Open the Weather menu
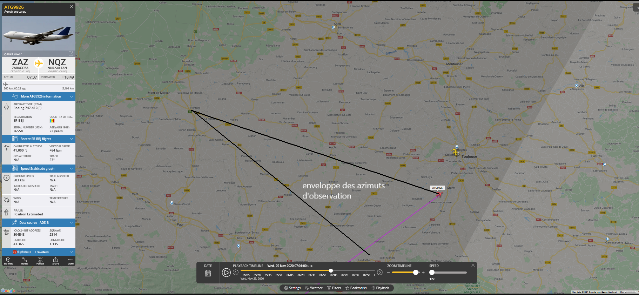The height and width of the screenshot is (295, 639). pos(314,288)
